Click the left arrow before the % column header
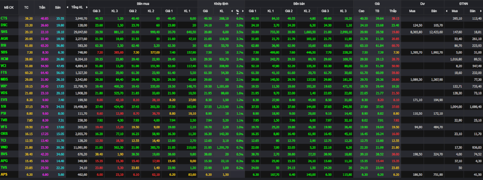483x180 pixels. click(232, 11)
